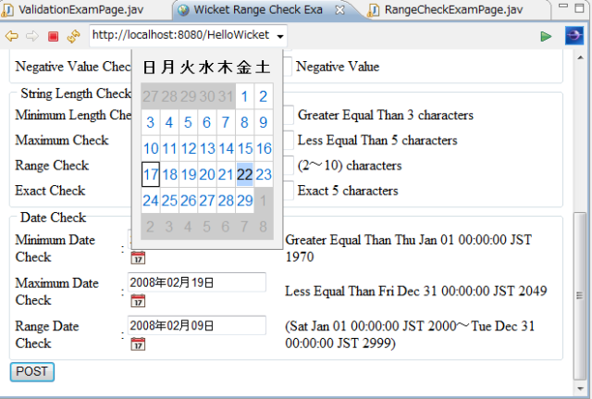
Task: Click the Range Date field showing 2008年02月09日
Action: tap(196, 326)
